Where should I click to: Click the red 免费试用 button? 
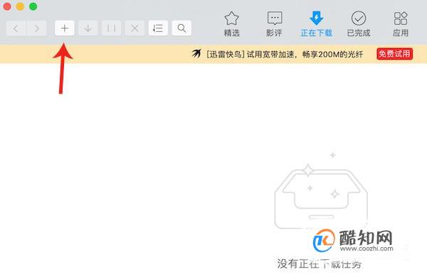click(394, 54)
